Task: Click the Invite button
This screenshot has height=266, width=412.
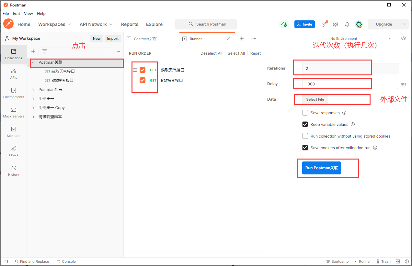Action: (x=304, y=24)
